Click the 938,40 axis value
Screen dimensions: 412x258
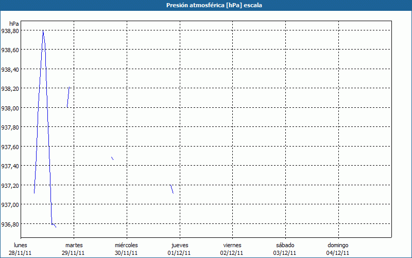click(x=10, y=70)
